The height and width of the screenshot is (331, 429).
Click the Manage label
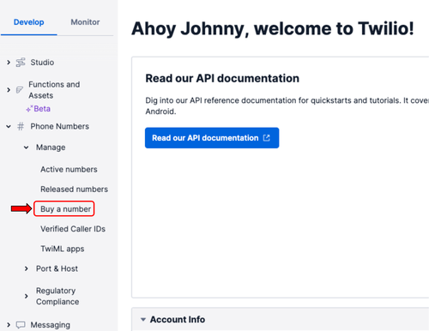pyautogui.click(x=51, y=147)
